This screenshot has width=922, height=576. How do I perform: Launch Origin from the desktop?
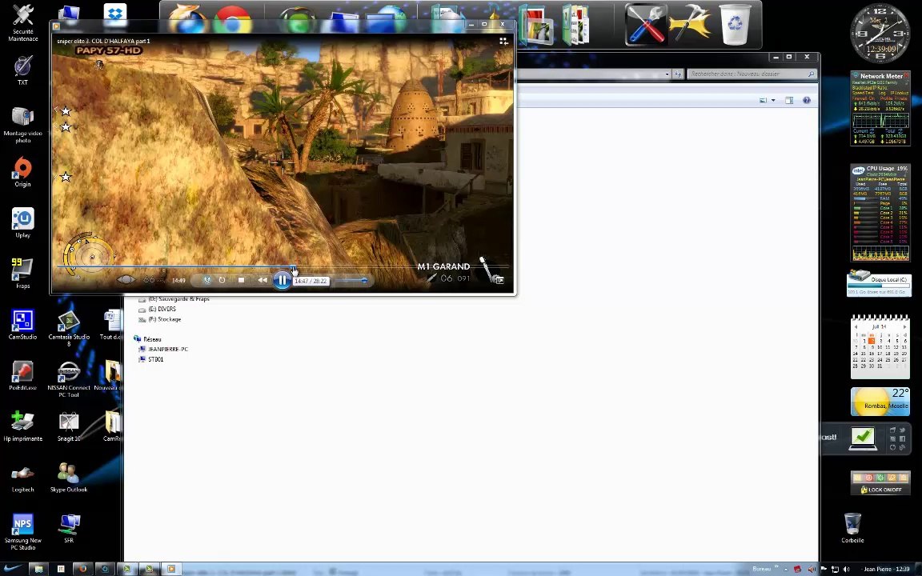point(22,172)
